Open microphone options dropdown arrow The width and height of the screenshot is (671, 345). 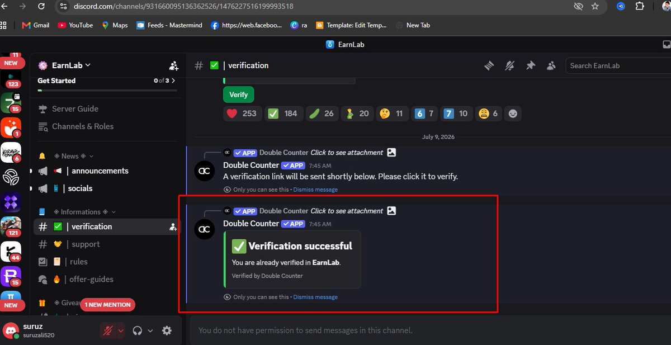pyautogui.click(x=121, y=330)
